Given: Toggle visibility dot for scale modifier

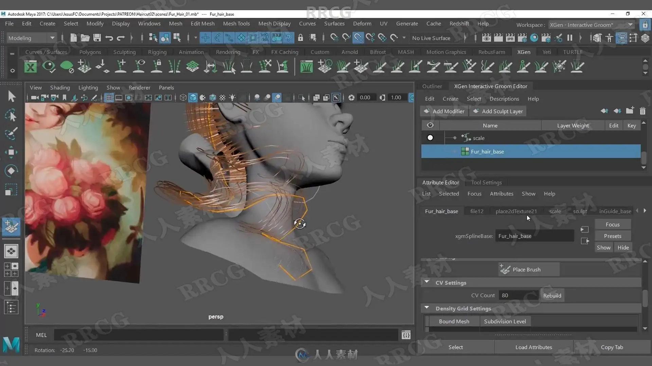Looking at the screenshot, I should tap(430, 138).
